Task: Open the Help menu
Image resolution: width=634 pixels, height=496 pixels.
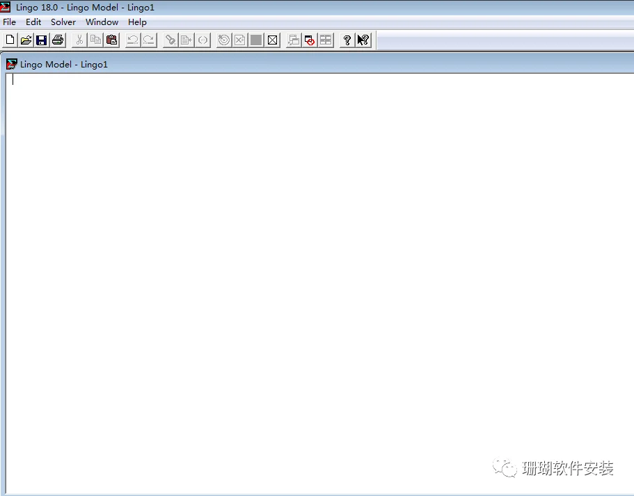Action: (137, 22)
